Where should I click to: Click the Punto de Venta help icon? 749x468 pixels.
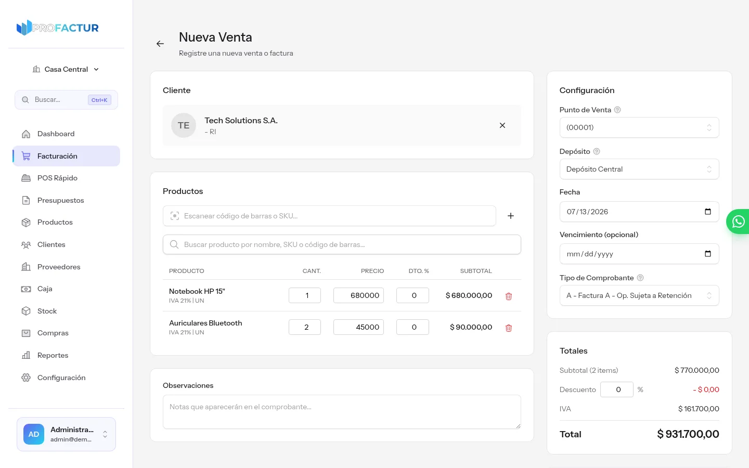pyautogui.click(x=617, y=110)
